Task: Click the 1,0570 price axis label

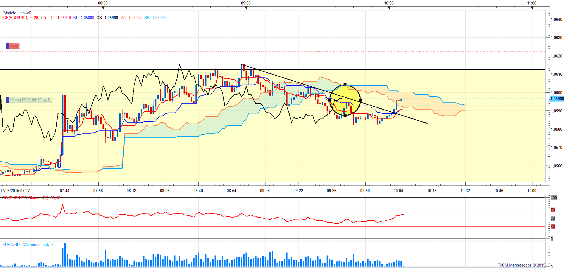Action: 556,147
